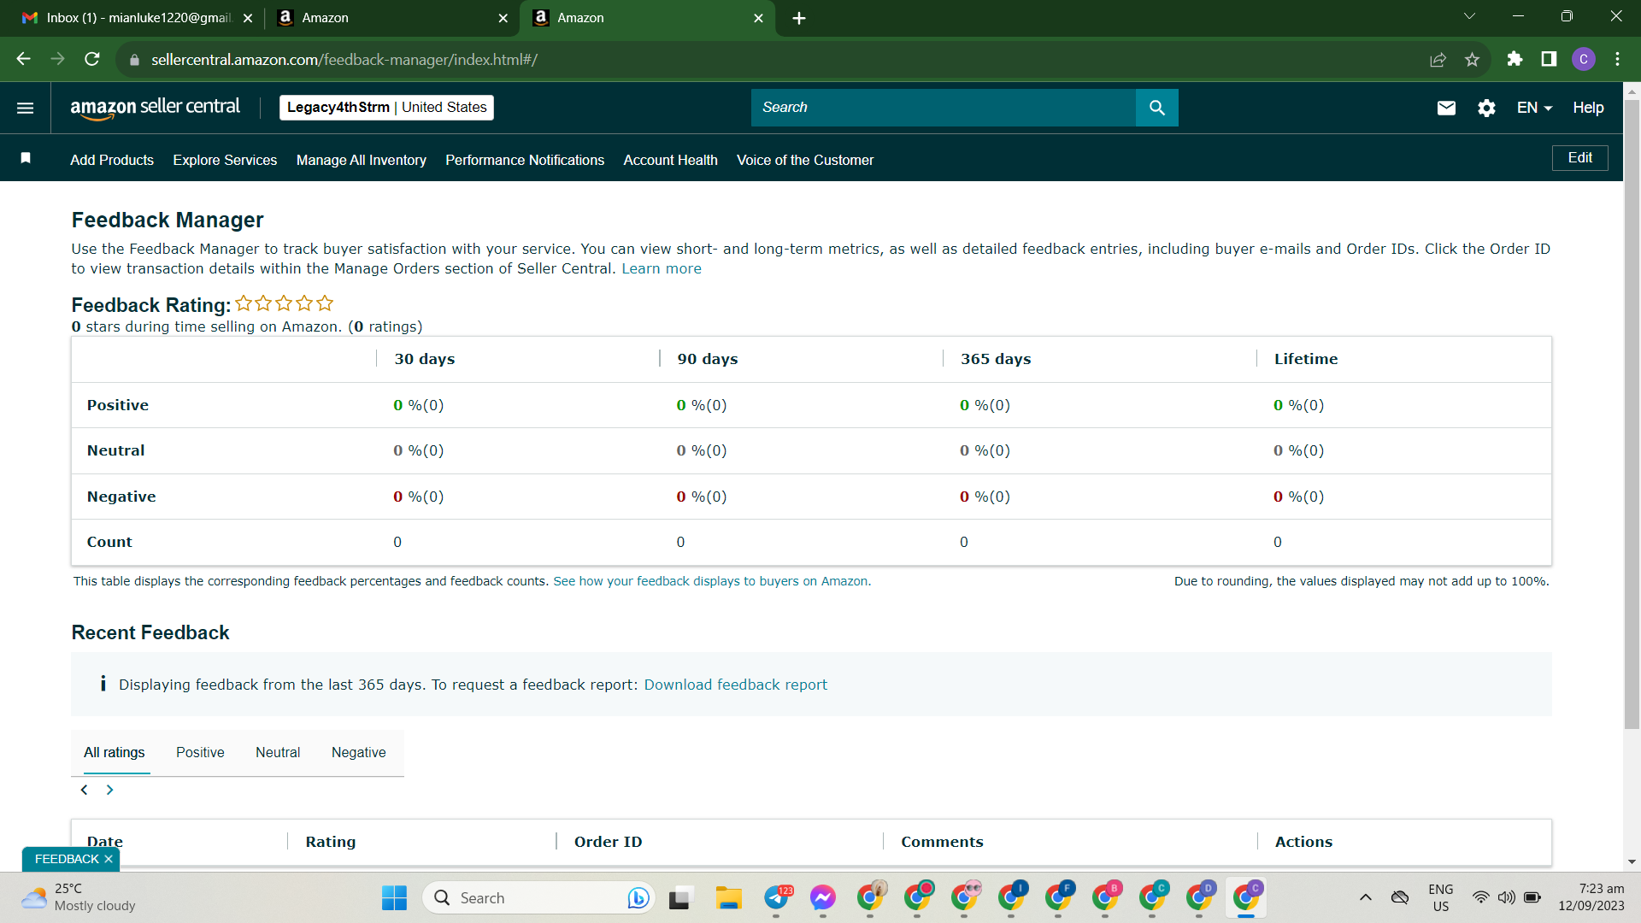
Task: Click the weather widget on taskbar
Action: pyautogui.click(x=79, y=897)
